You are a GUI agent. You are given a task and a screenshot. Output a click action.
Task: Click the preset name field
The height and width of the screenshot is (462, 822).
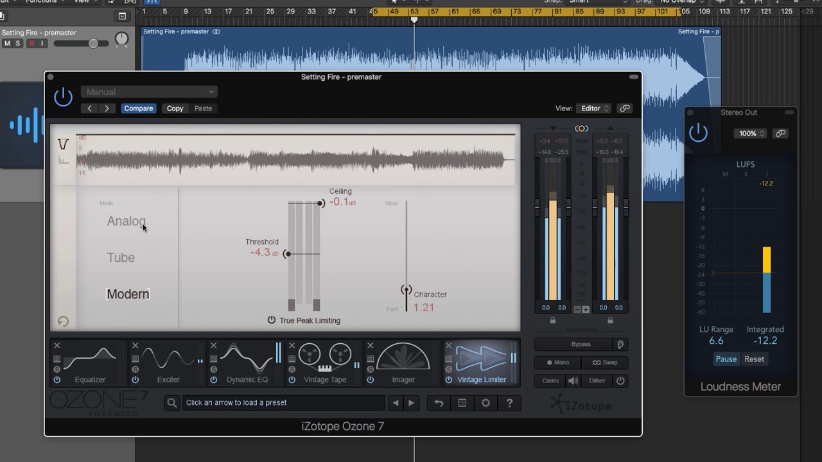(283, 403)
